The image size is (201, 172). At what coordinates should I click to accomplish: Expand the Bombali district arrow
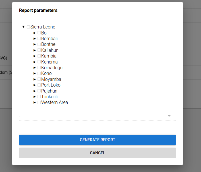[x=34, y=38]
